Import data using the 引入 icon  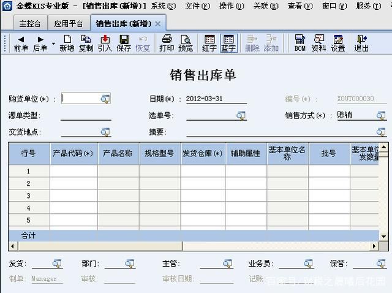pyautogui.click(x=105, y=44)
